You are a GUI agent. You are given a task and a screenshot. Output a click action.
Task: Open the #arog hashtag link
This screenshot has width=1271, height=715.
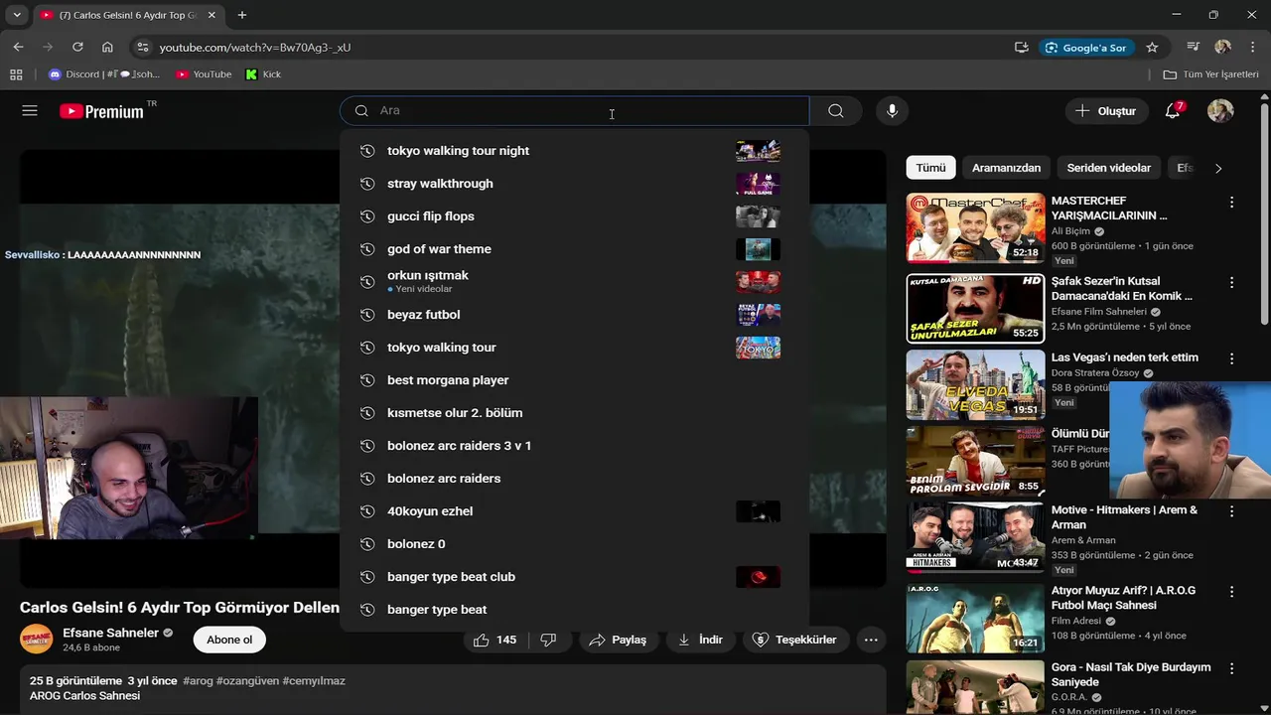197,681
